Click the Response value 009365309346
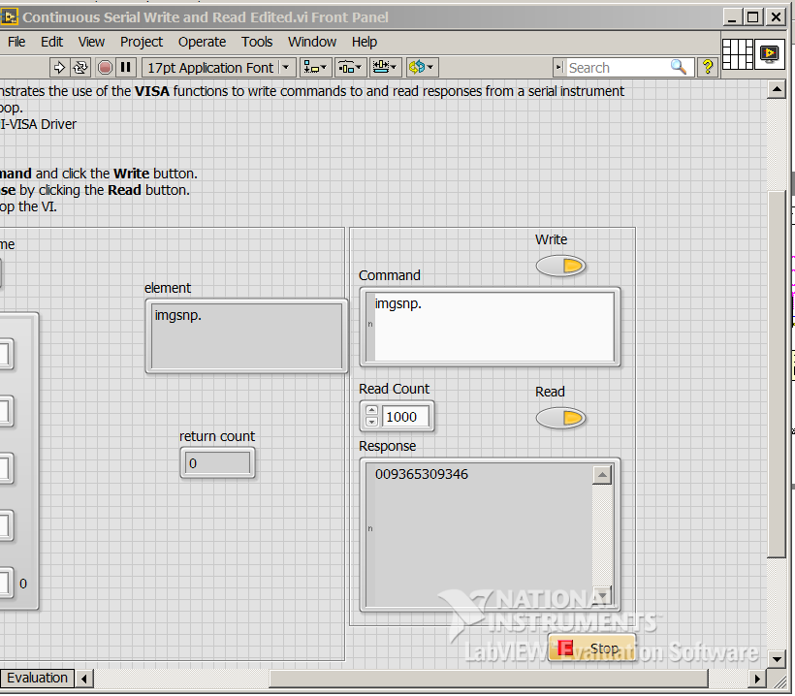This screenshot has height=696, width=795. click(422, 474)
